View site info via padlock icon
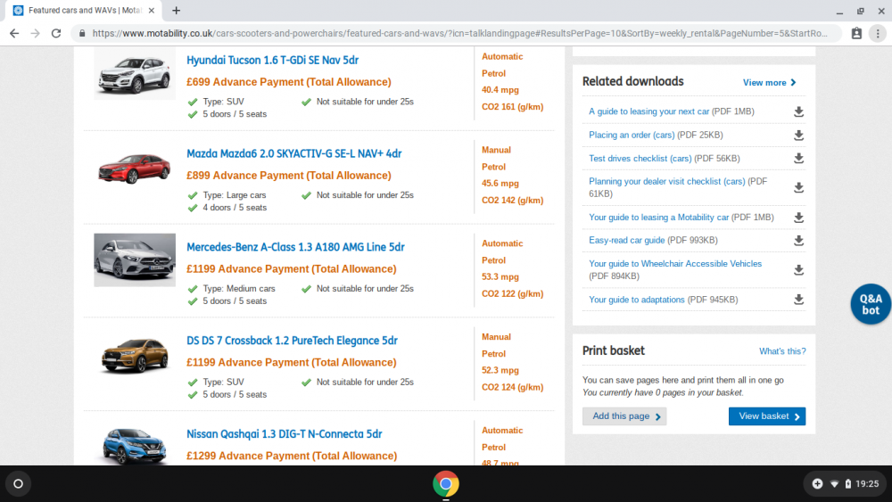 (x=82, y=34)
